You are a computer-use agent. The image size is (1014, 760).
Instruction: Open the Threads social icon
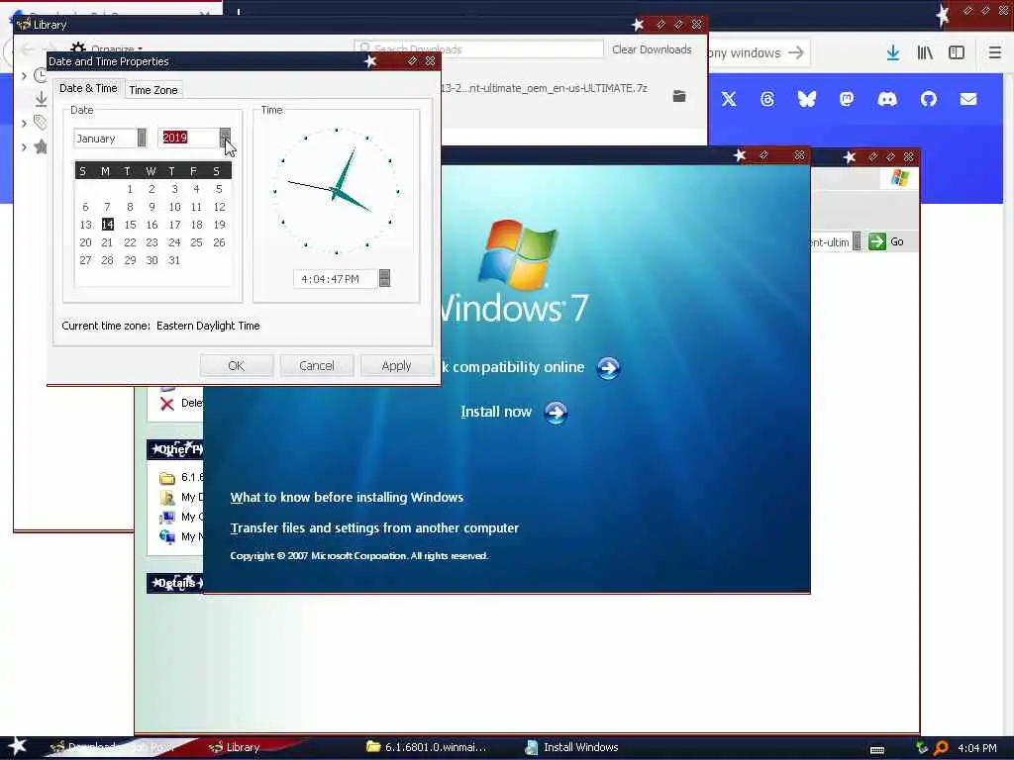click(x=767, y=99)
